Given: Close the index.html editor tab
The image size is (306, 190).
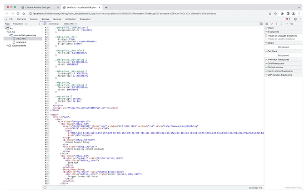Looking at the screenshot, I should [76, 24].
